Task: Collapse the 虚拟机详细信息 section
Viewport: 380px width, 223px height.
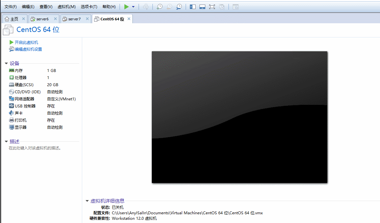Action: point(87,201)
